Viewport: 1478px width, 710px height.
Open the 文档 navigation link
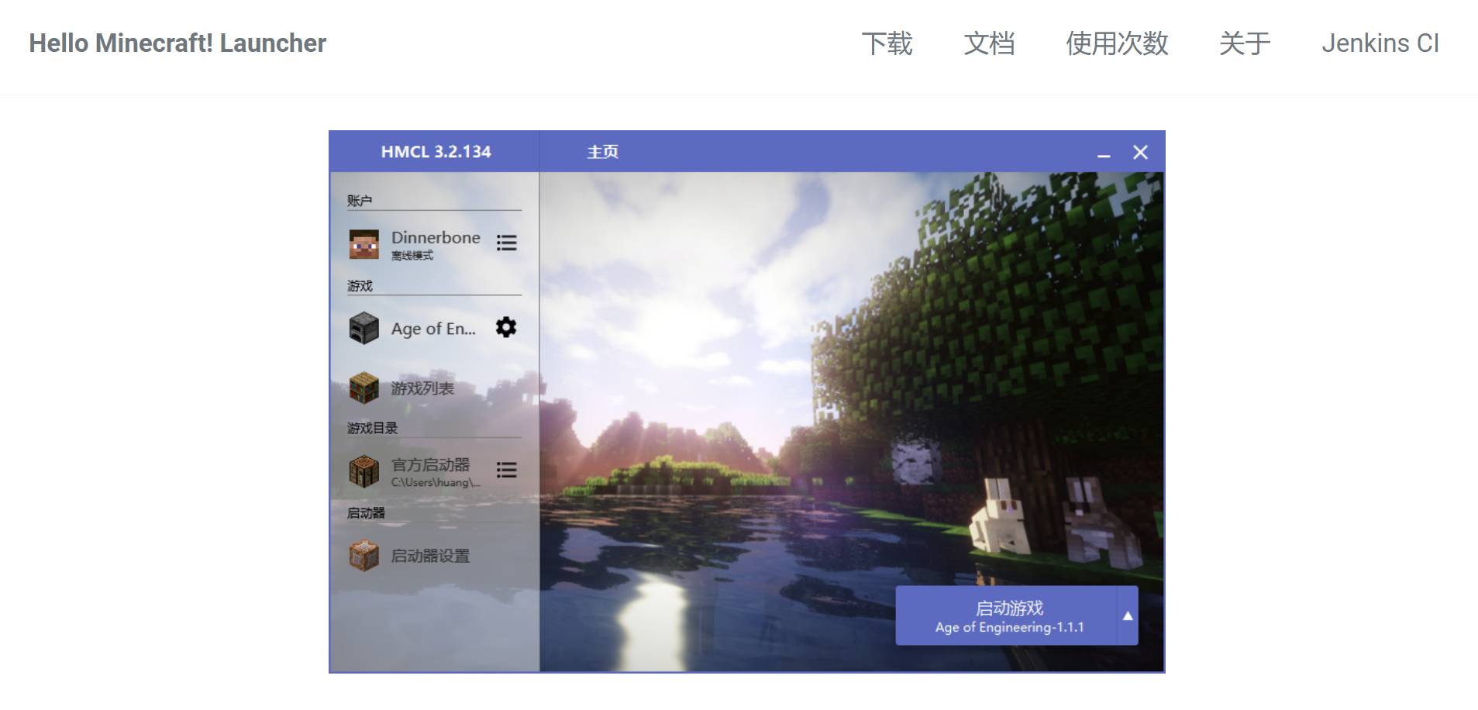point(989,43)
